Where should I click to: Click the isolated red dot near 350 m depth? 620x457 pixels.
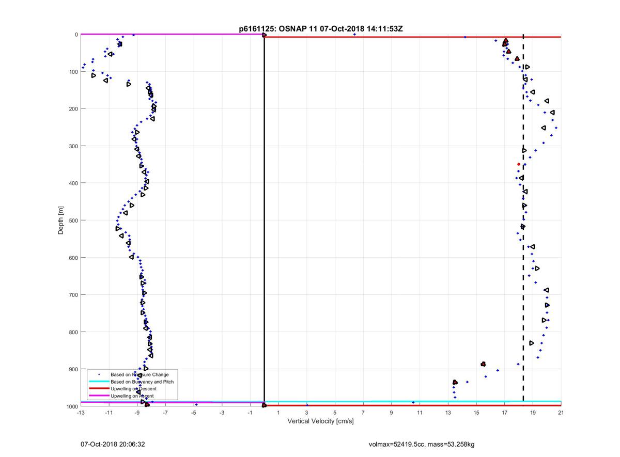click(x=519, y=164)
